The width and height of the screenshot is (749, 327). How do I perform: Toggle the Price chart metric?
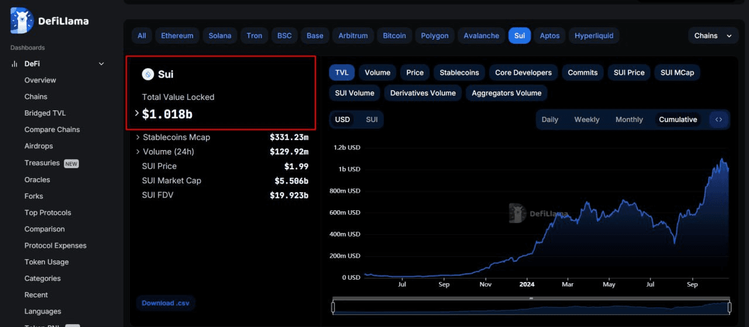tap(415, 72)
